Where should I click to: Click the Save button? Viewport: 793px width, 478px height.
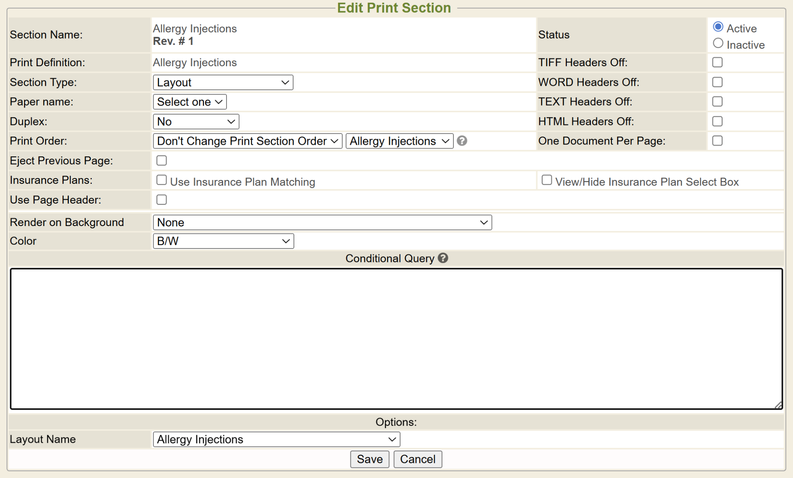point(369,459)
